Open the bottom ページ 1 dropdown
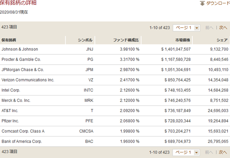230x158 pixels. (x=186, y=152)
